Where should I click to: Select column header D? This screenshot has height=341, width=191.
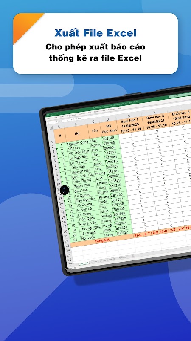tap(108, 119)
